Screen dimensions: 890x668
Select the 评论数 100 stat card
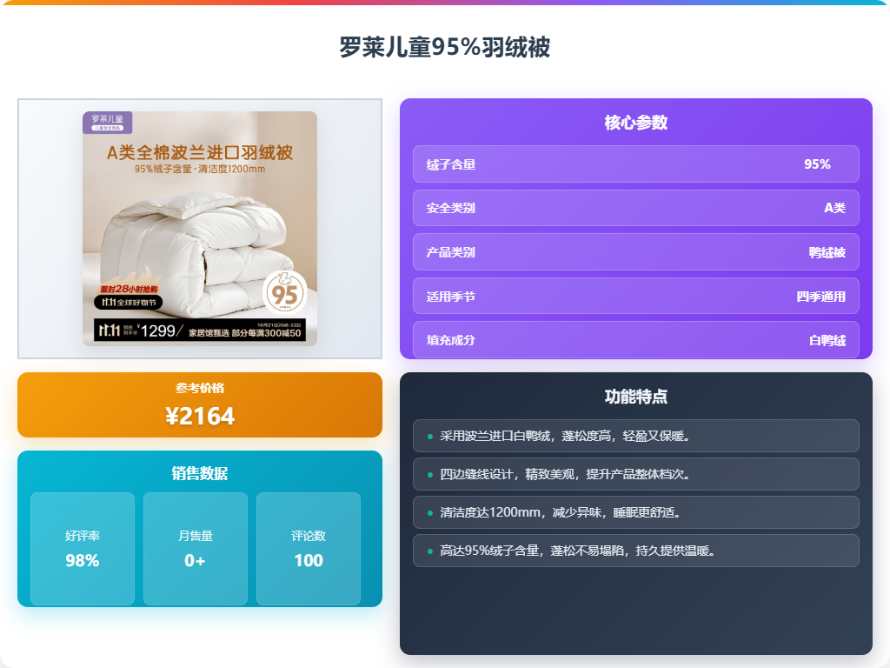308,548
